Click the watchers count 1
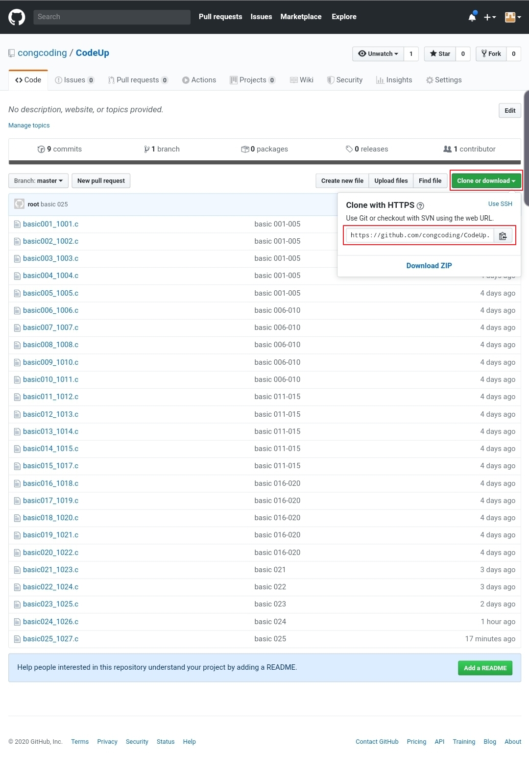 [411, 54]
